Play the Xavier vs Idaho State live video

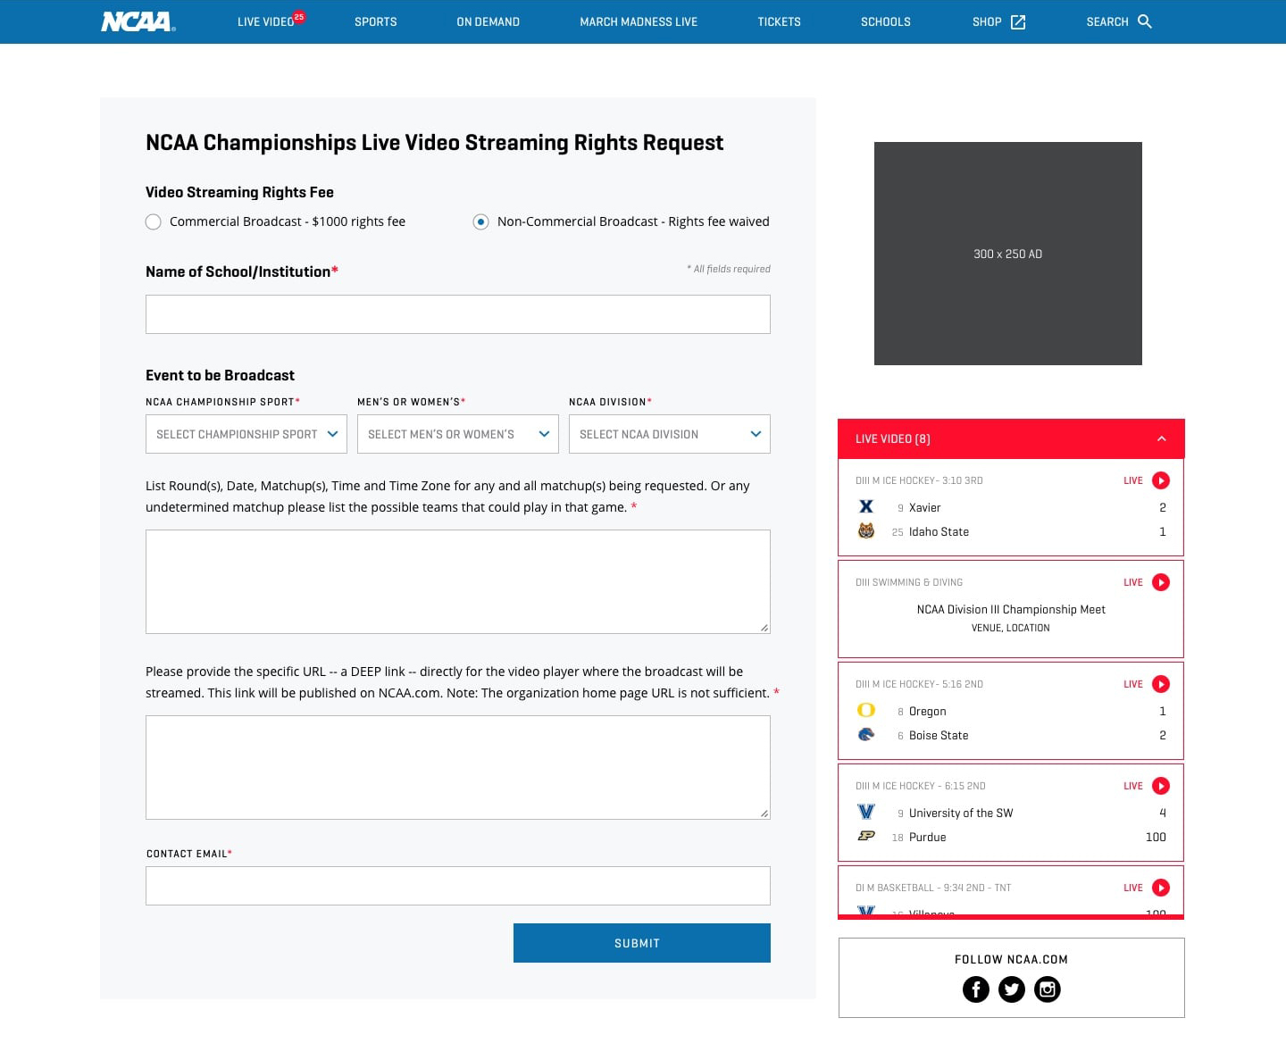point(1161,480)
